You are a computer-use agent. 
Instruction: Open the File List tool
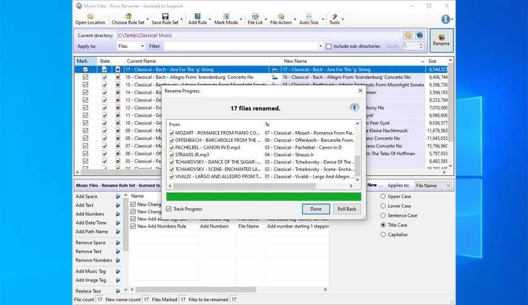(255, 16)
